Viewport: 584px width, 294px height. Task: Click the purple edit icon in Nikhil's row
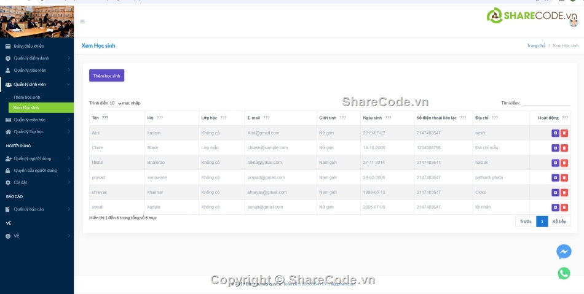(555, 163)
